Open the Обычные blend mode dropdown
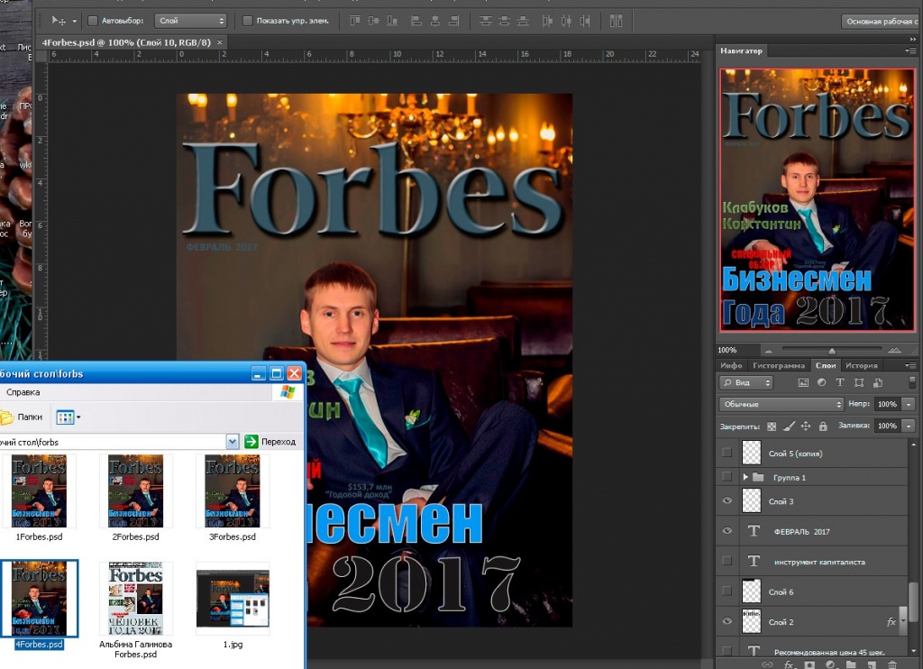923x669 pixels. coord(781,404)
